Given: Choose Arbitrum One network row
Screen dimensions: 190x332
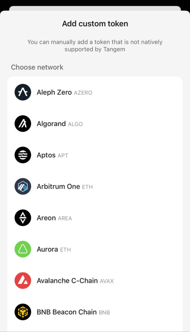Looking at the screenshot, I should [95, 186].
